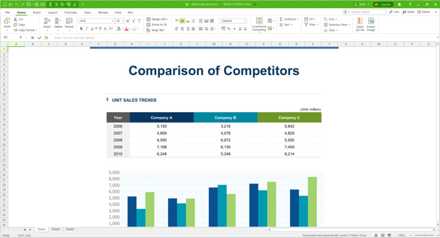Toggle bold formatting
The height and width of the screenshot is (238, 440).
pos(81,29)
